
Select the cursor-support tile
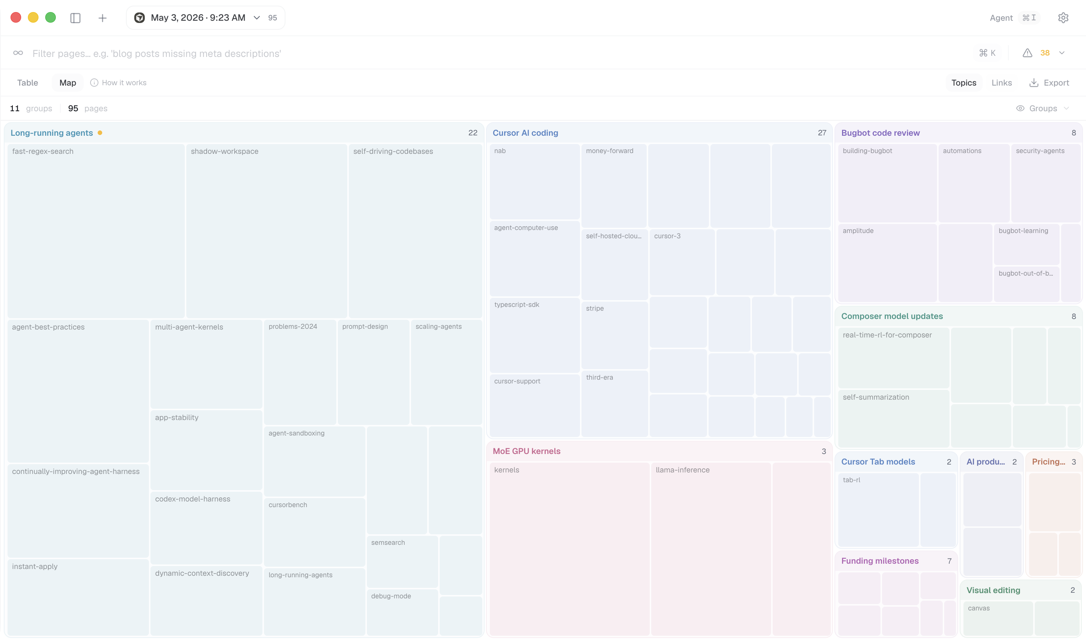[534, 406]
